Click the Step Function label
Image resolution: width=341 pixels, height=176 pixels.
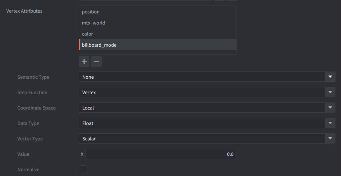[32, 93]
